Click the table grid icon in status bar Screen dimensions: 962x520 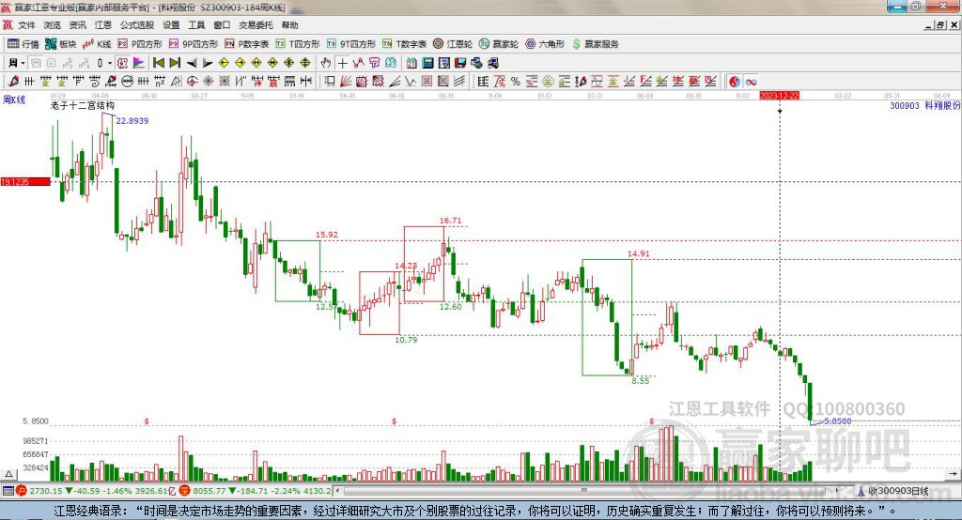click(8, 491)
